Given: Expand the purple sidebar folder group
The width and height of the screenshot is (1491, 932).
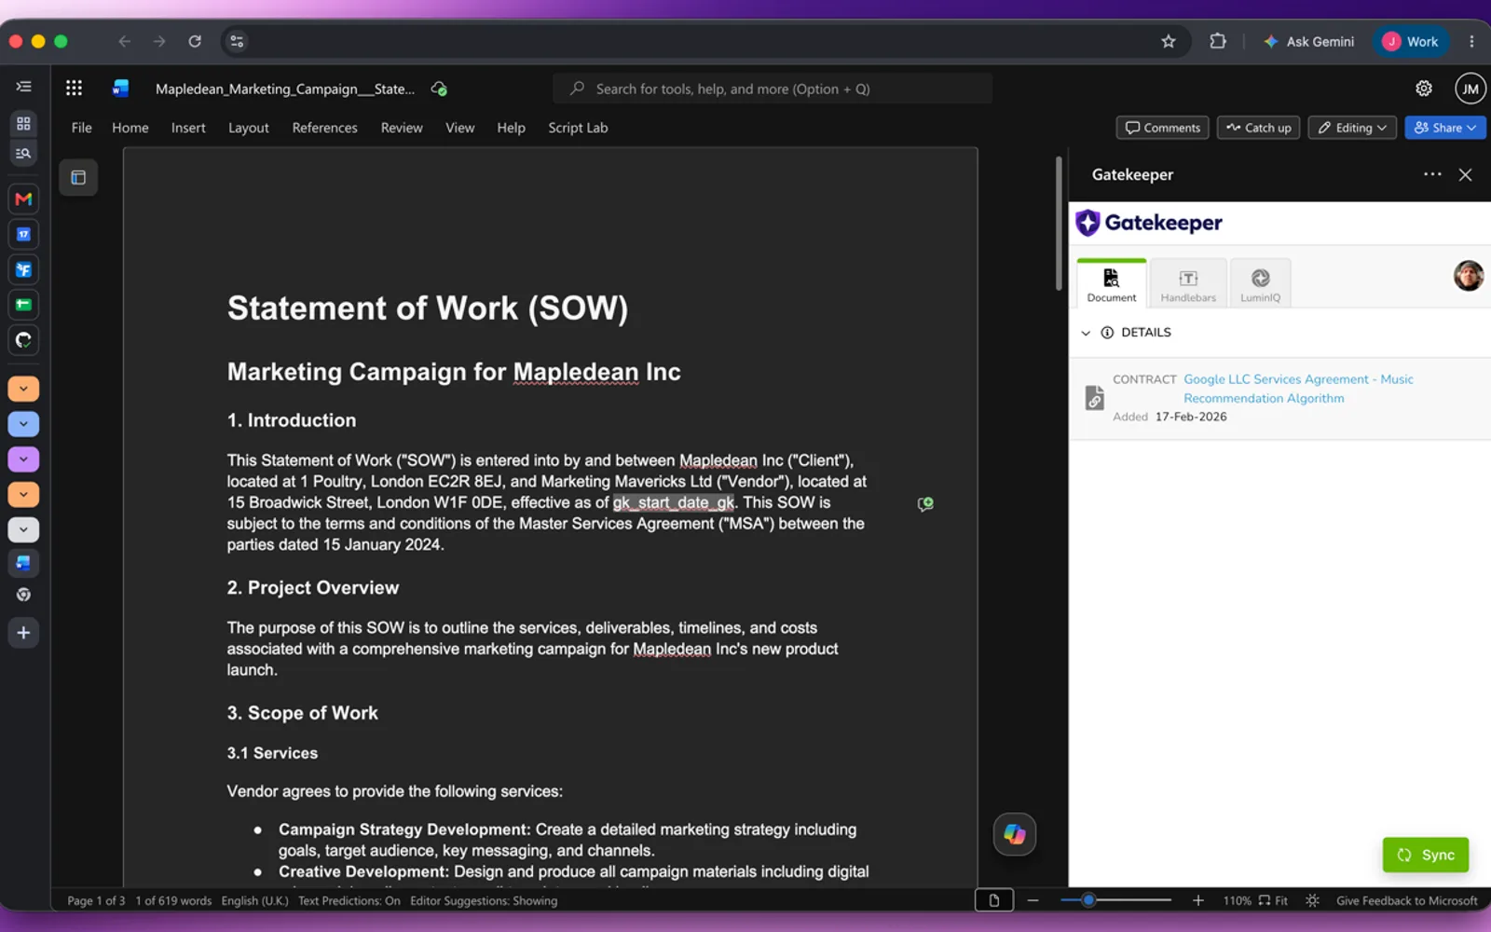Looking at the screenshot, I should pyautogui.click(x=23, y=459).
